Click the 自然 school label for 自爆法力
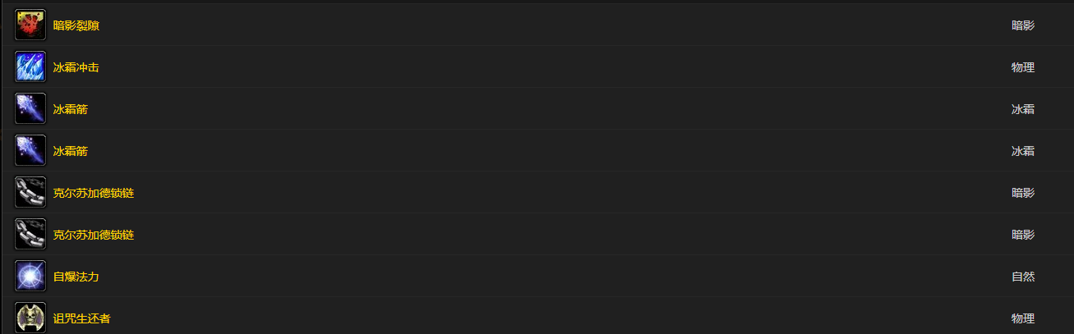Screen dimensions: 1074x334 click(1023, 277)
